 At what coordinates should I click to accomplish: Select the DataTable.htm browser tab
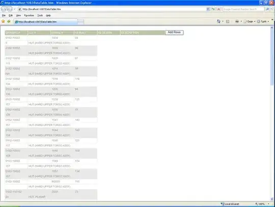pos(46,22)
